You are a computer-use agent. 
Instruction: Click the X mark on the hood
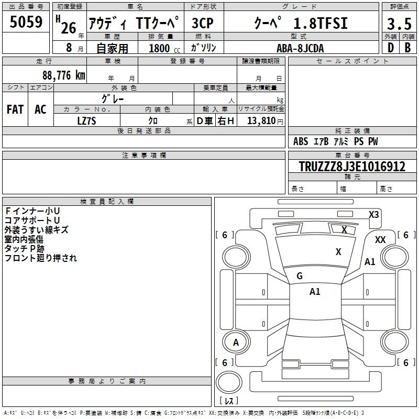tap(338, 252)
